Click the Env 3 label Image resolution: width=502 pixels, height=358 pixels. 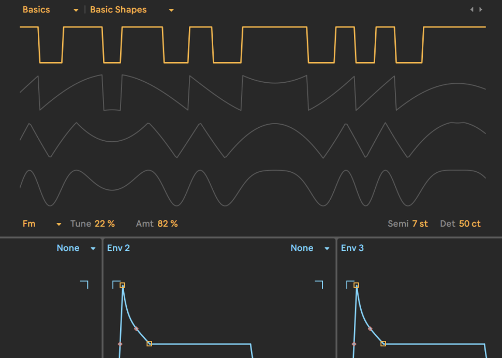352,248
